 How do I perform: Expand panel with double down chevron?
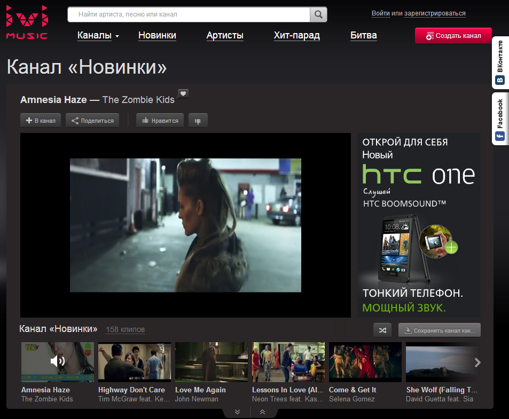tap(238, 412)
